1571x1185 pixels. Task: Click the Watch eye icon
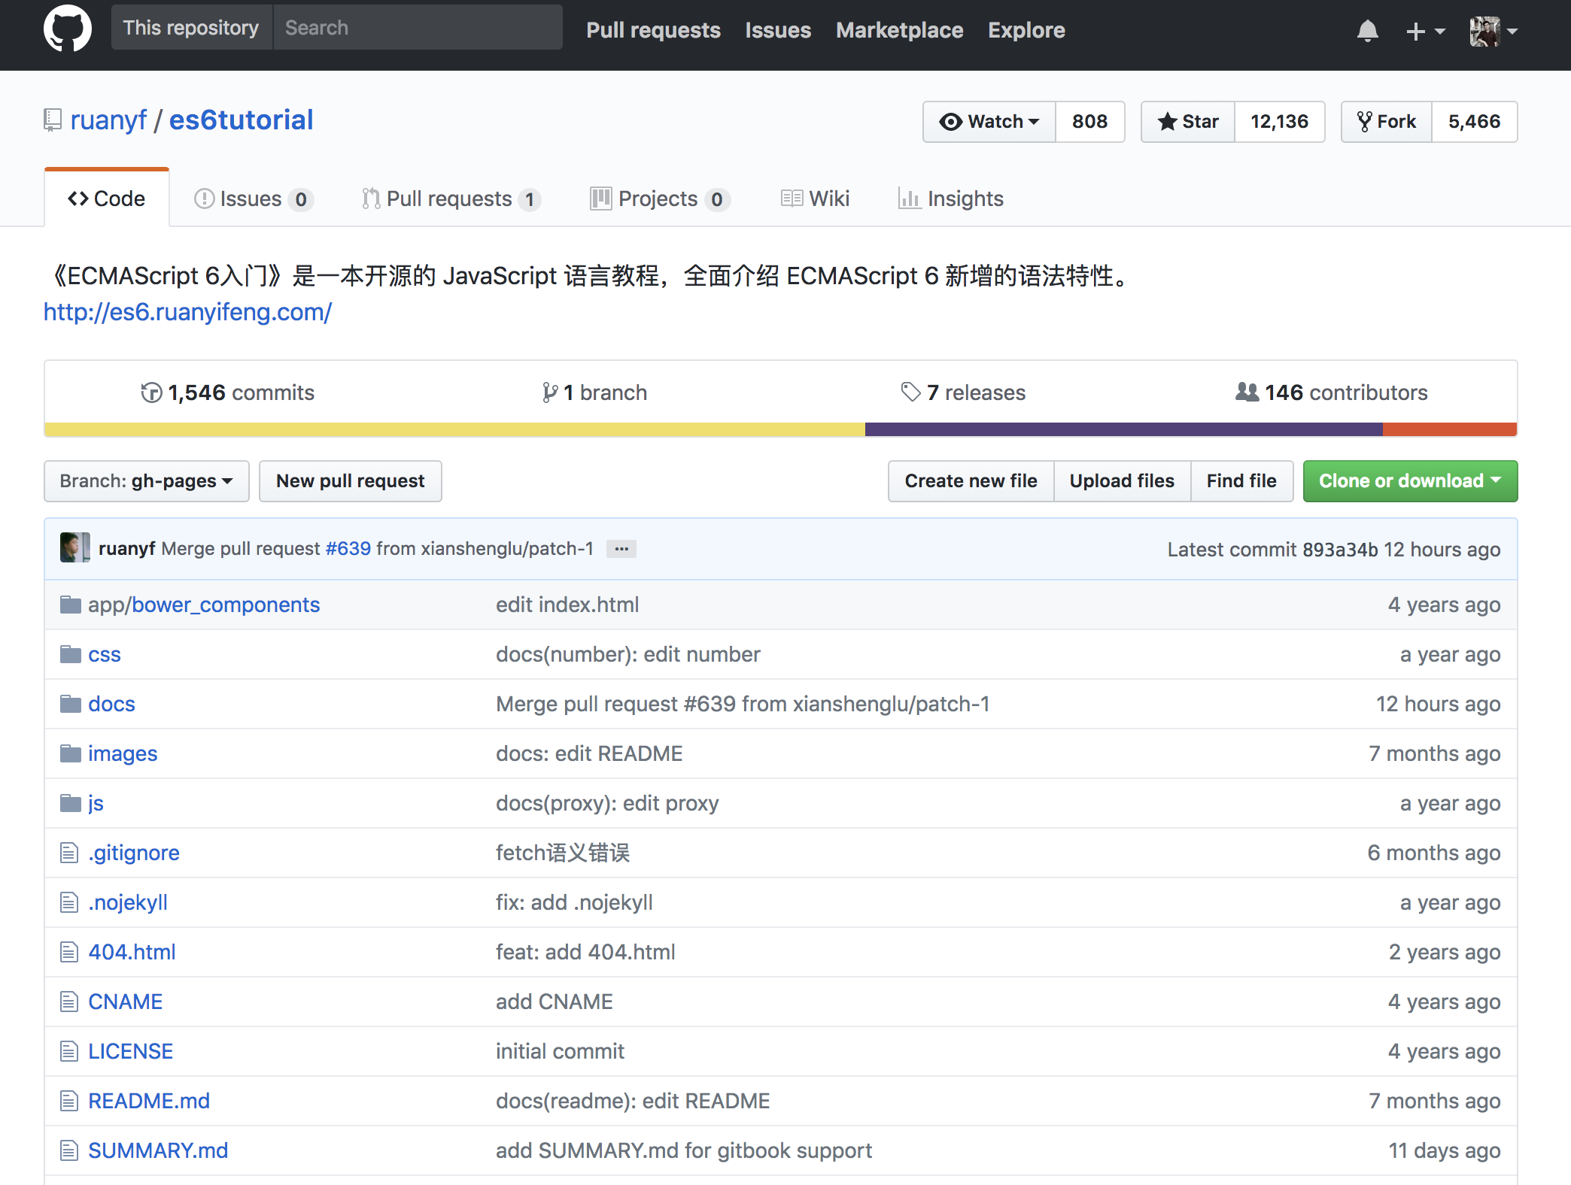951,121
